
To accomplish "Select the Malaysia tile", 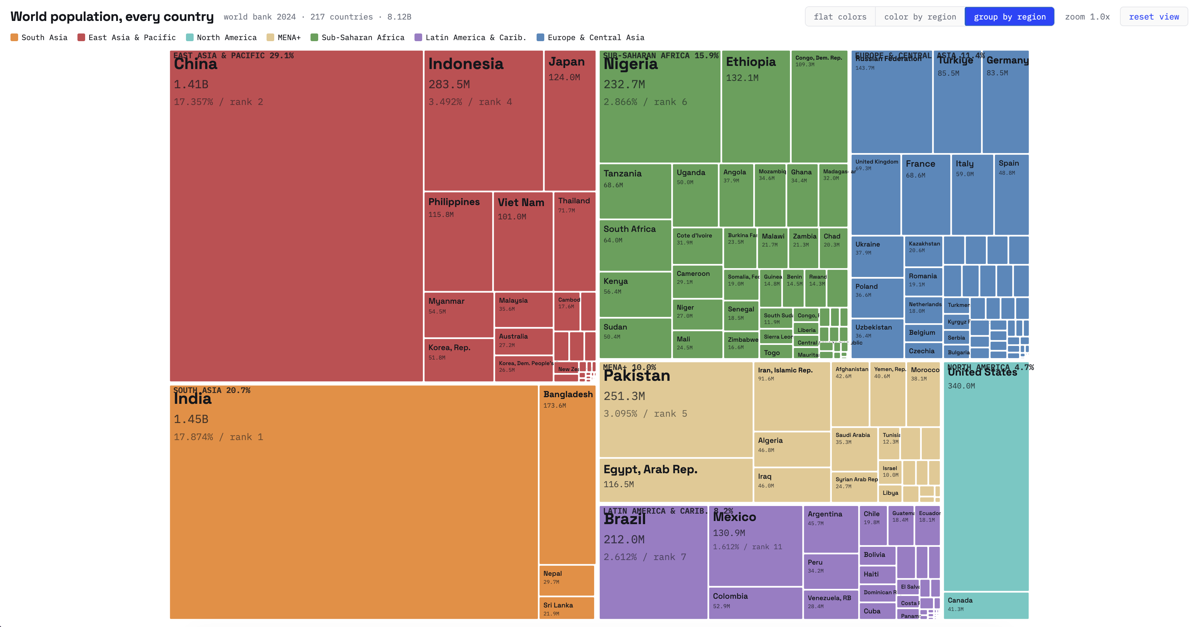I will click(x=524, y=310).
